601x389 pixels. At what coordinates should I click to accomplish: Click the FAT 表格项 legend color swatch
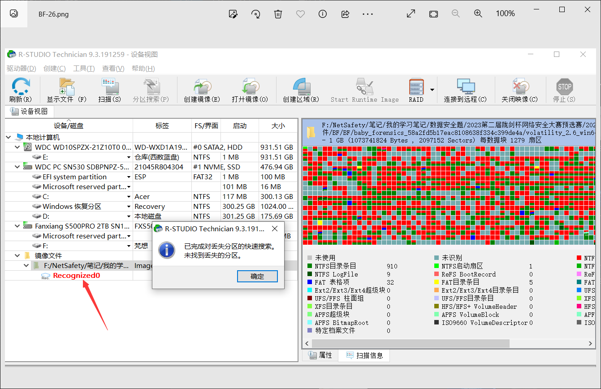tap(310, 282)
